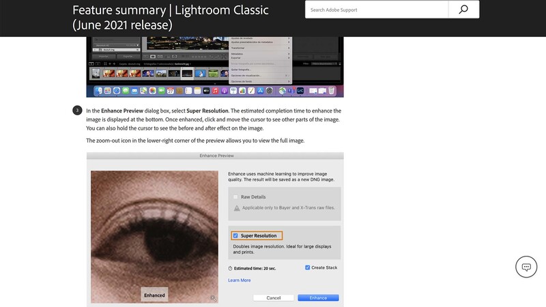Image resolution: width=546 pixels, height=307 pixels.
Task: Toggle the Create Stack checkbox
Action: [308, 267]
